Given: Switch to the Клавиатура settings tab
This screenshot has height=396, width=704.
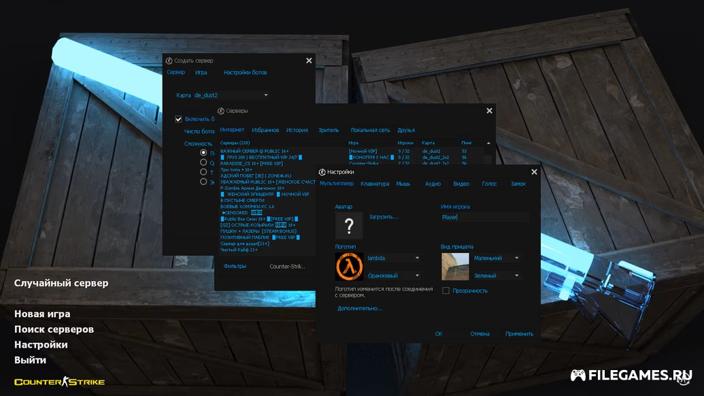Looking at the screenshot, I should (x=375, y=184).
